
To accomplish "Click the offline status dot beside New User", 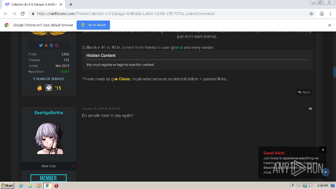I will (73, 166).
